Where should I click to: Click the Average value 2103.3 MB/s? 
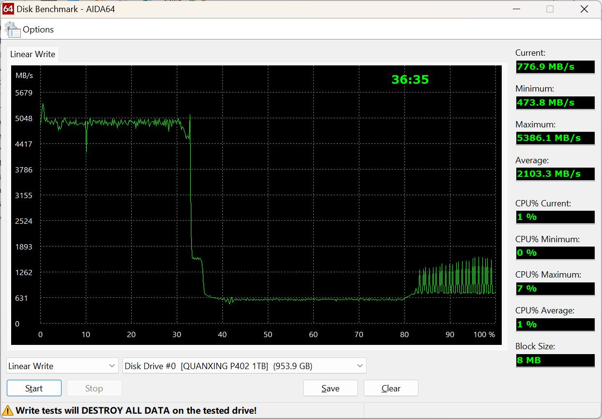point(555,174)
